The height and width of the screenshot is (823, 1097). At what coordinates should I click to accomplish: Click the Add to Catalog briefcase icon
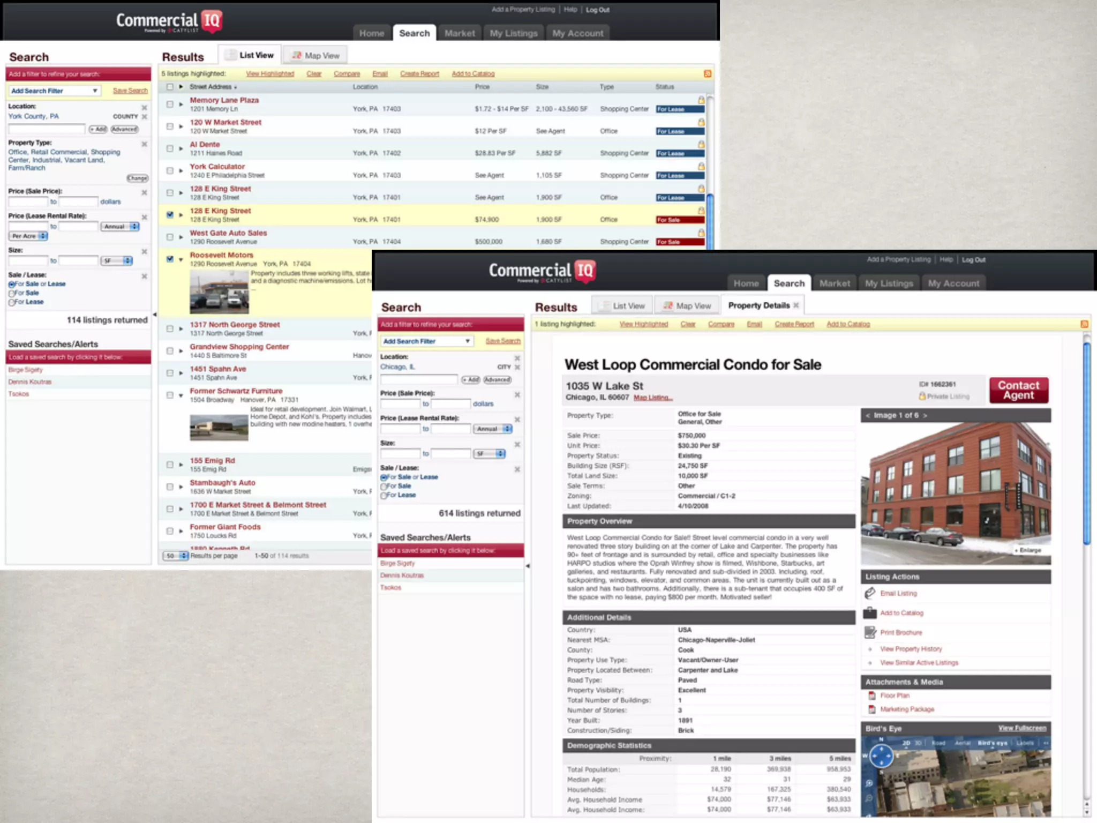point(870,612)
